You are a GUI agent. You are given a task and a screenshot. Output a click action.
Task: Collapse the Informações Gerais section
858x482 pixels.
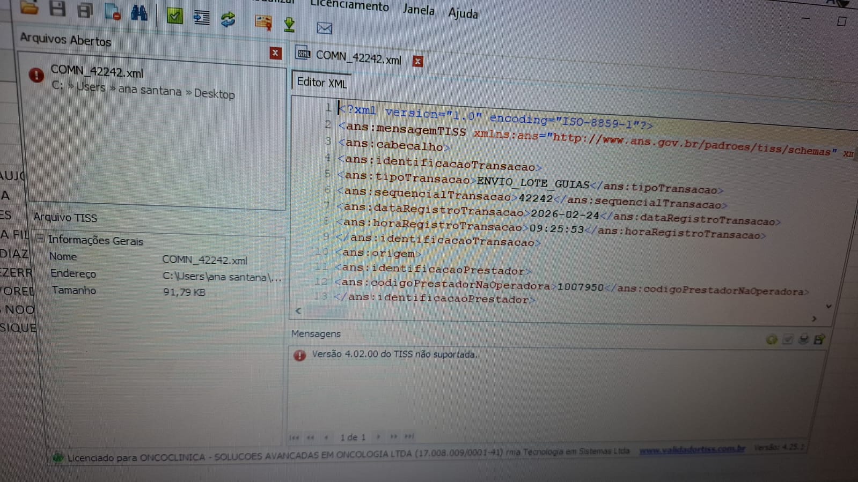40,238
